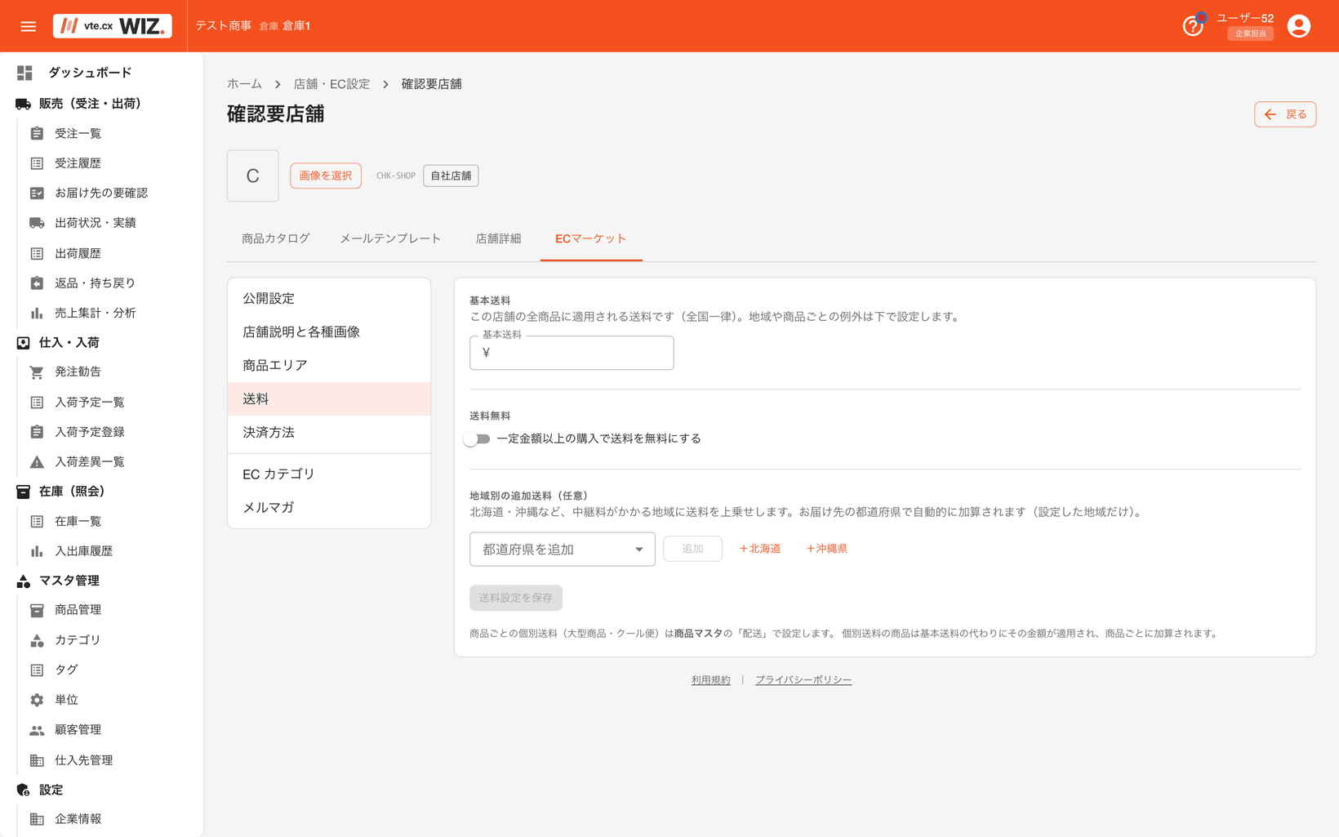Switch to the 商品カタログ tab
This screenshot has height=837, width=1339.
275,238
